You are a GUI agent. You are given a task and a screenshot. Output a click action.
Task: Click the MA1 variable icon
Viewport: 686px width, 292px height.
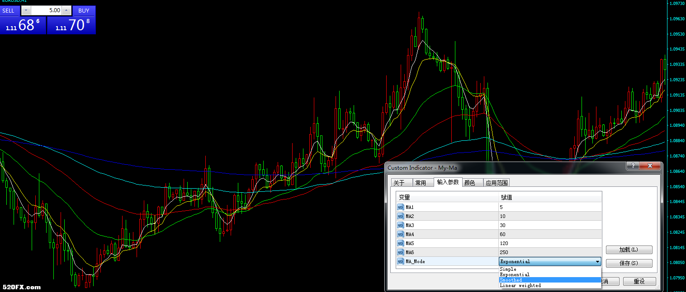(401, 207)
